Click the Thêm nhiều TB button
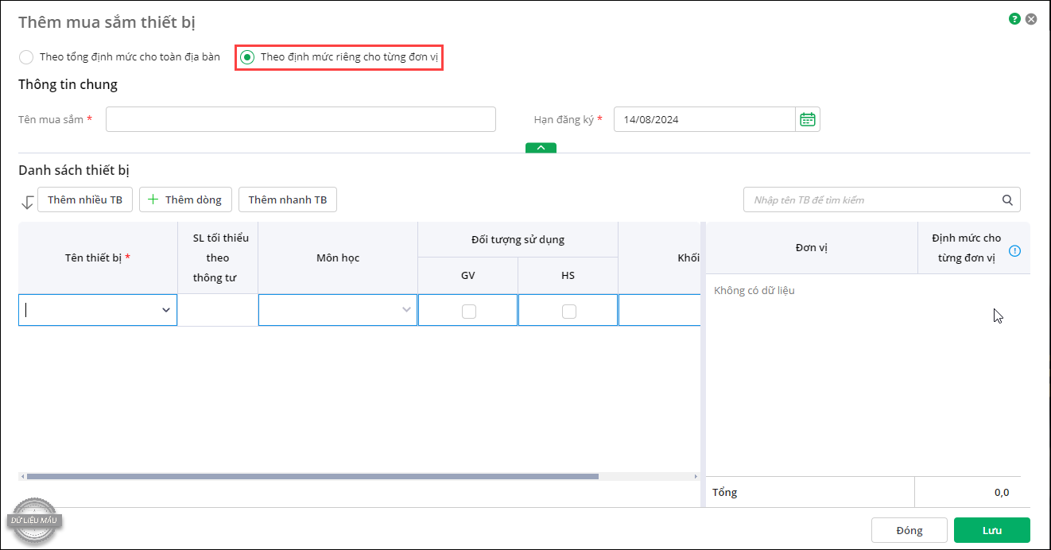The image size is (1051, 550). [x=85, y=200]
